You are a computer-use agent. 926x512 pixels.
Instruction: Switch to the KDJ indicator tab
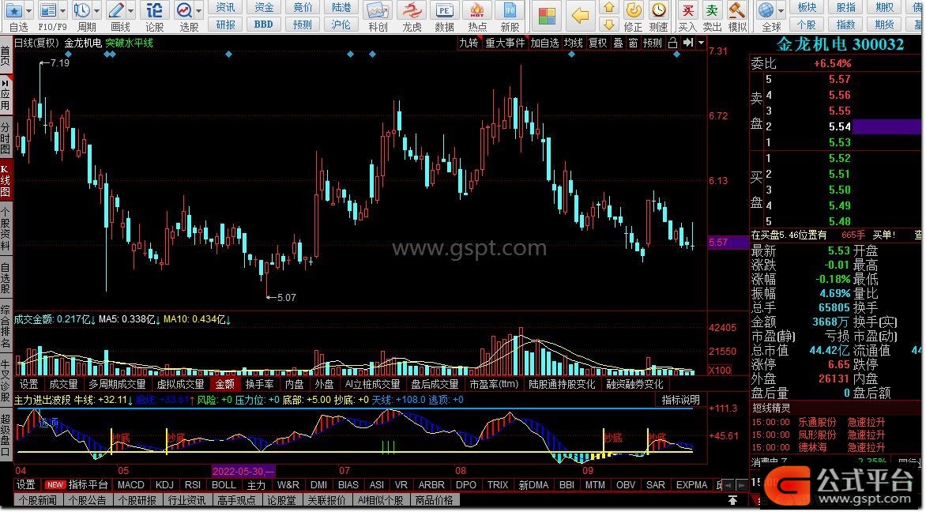coord(164,485)
